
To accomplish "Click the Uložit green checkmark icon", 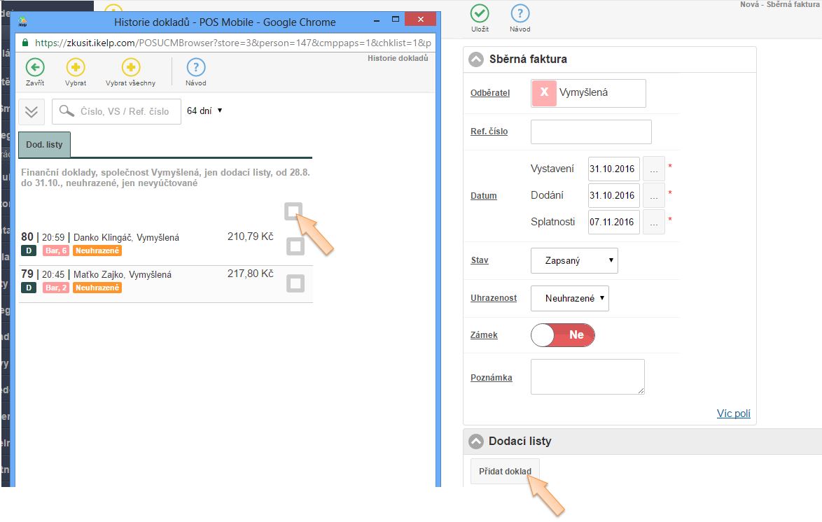I will (480, 13).
